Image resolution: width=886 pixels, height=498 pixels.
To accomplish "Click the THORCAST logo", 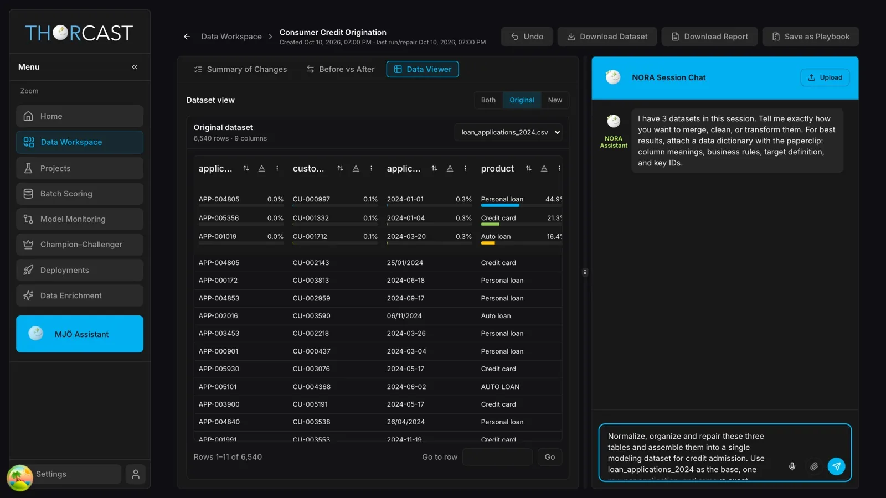I will (79, 33).
